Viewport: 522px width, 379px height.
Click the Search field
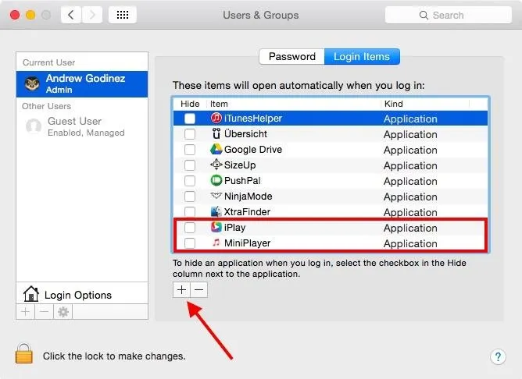(448, 15)
